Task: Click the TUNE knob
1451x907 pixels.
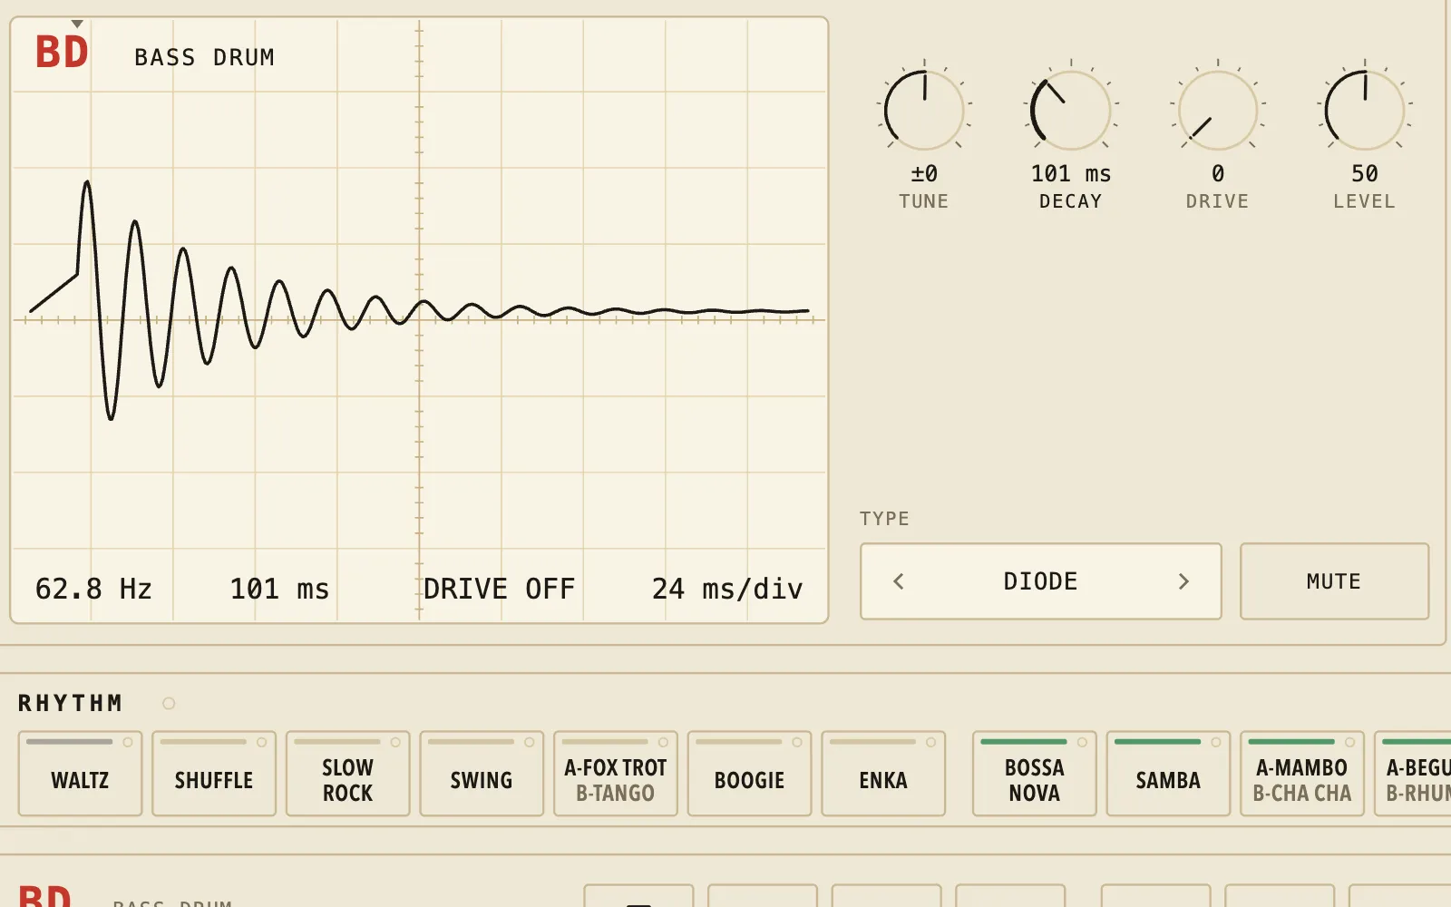Action: click(924, 111)
